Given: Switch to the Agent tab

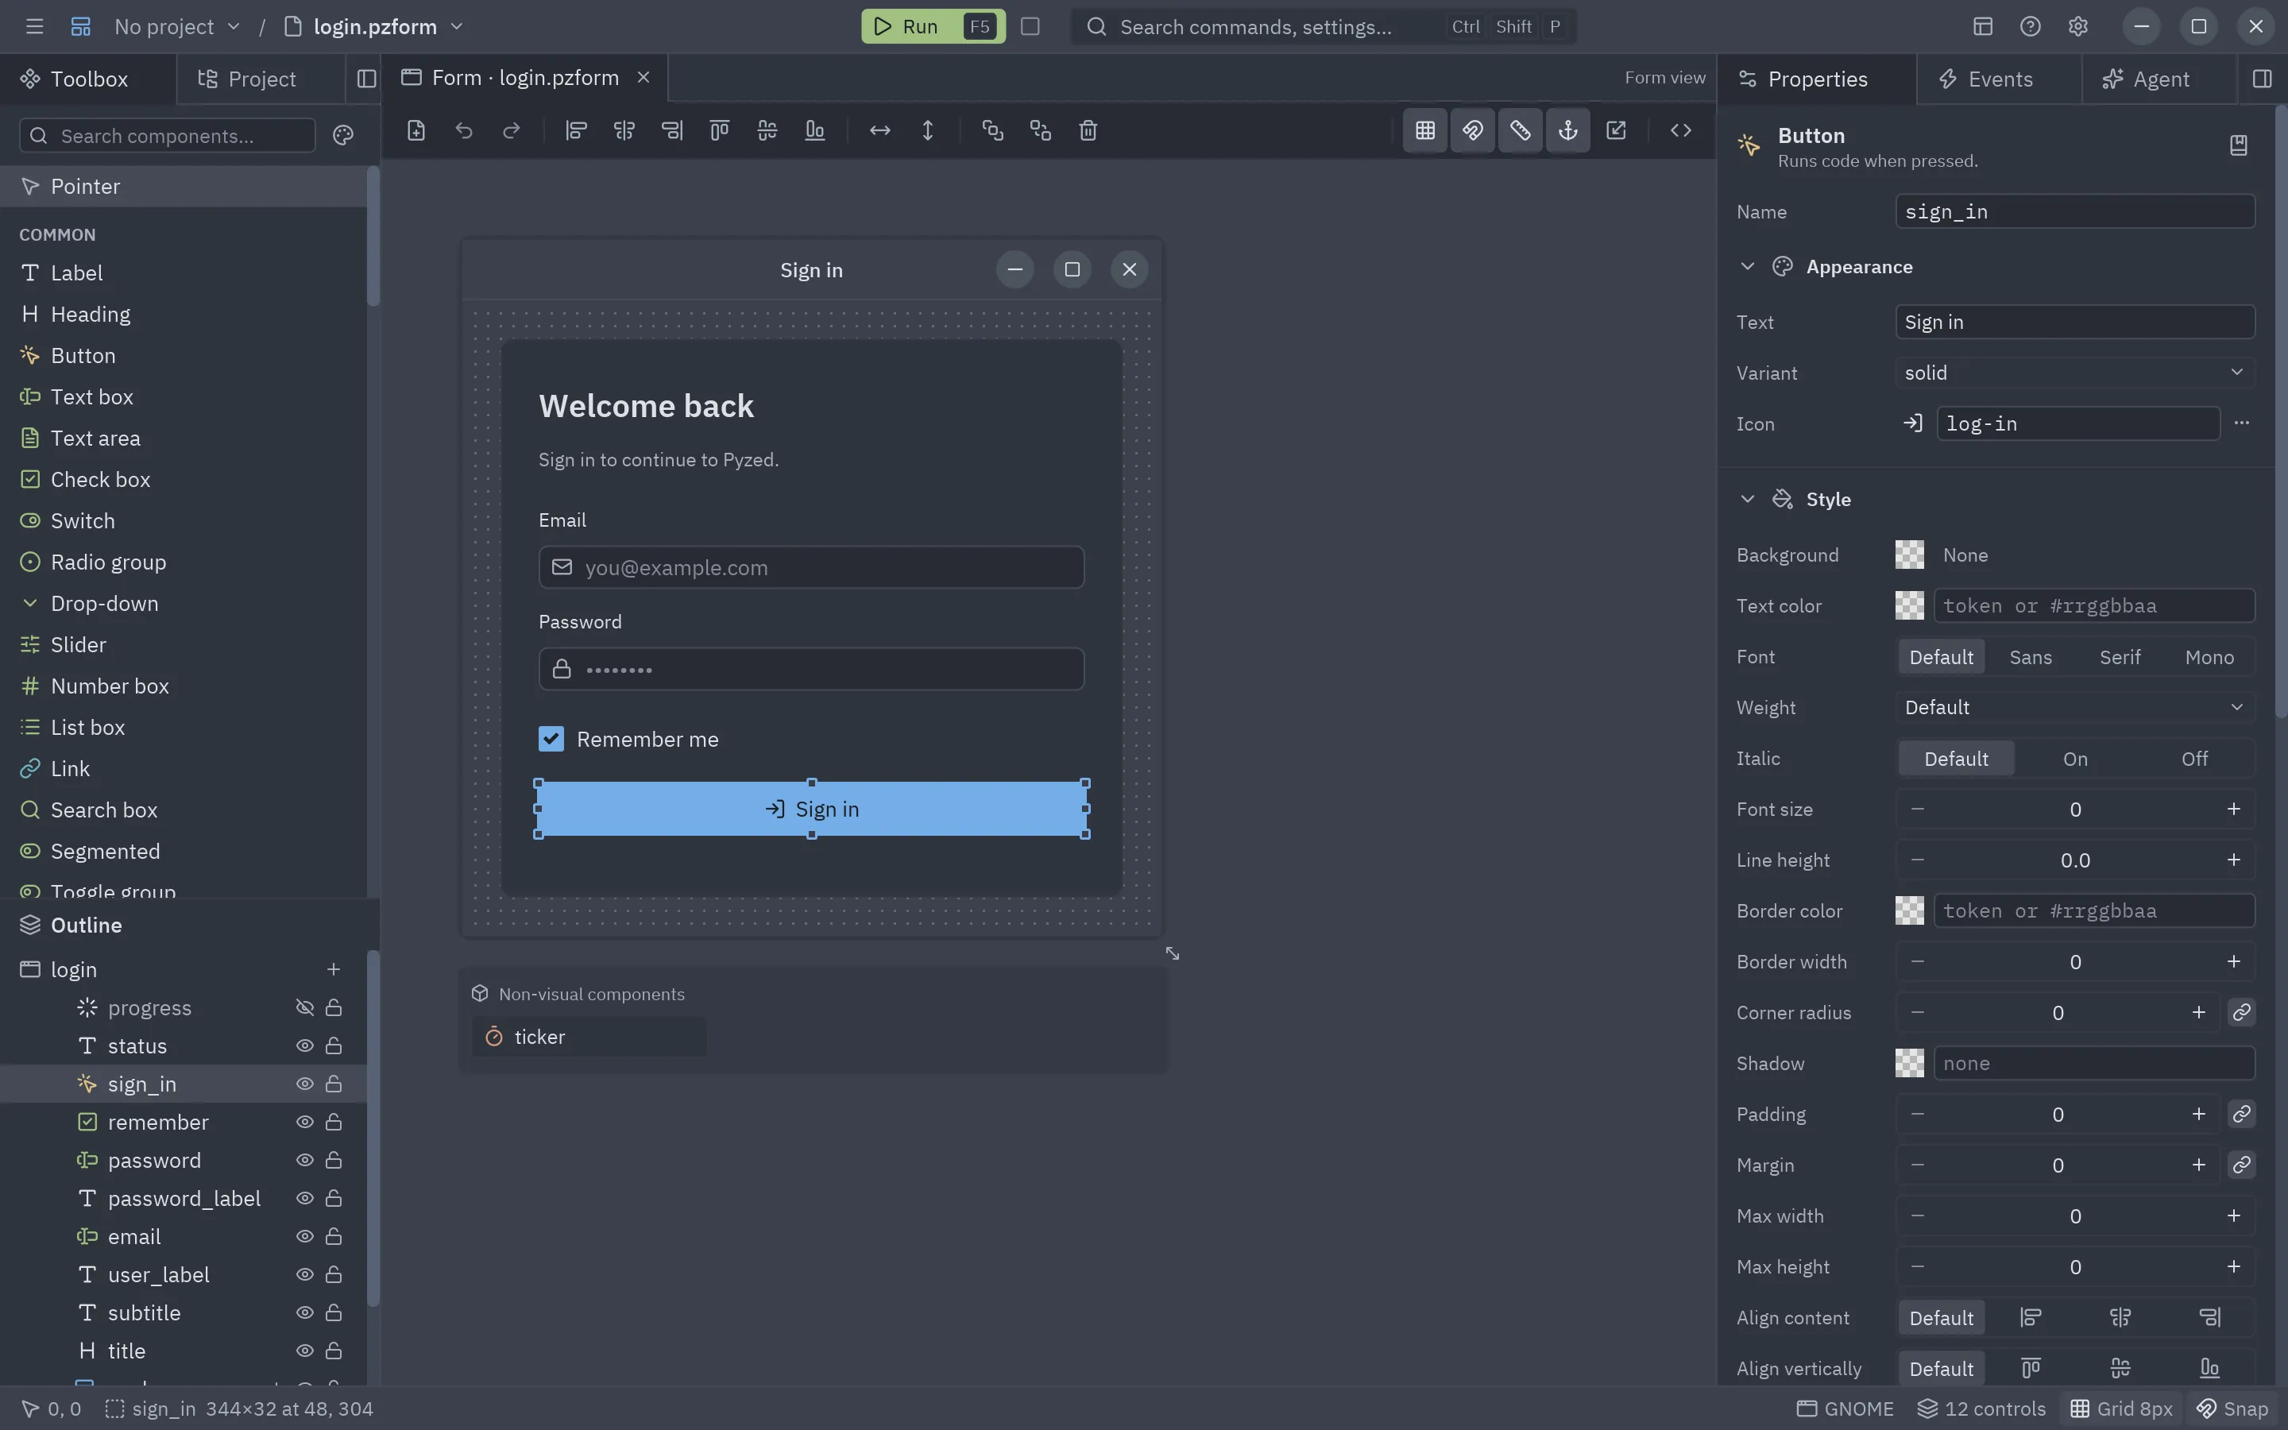Looking at the screenshot, I should pyautogui.click(x=2159, y=79).
